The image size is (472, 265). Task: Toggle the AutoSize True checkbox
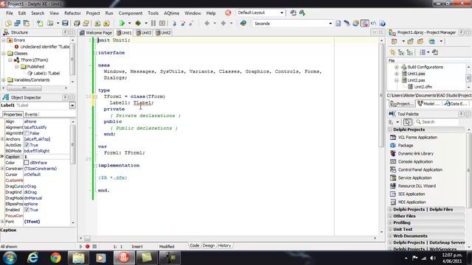pyautogui.click(x=27, y=145)
